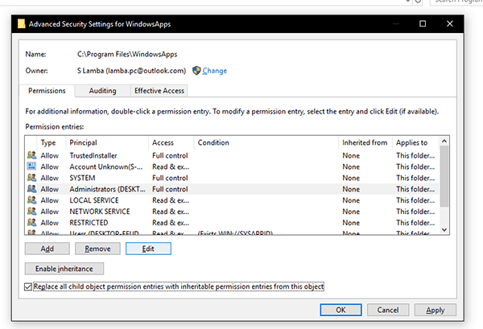The image size is (483, 329).
Task: Apply the permission changes
Action: point(436,310)
